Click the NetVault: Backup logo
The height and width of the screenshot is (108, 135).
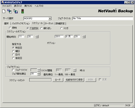tap(115, 11)
